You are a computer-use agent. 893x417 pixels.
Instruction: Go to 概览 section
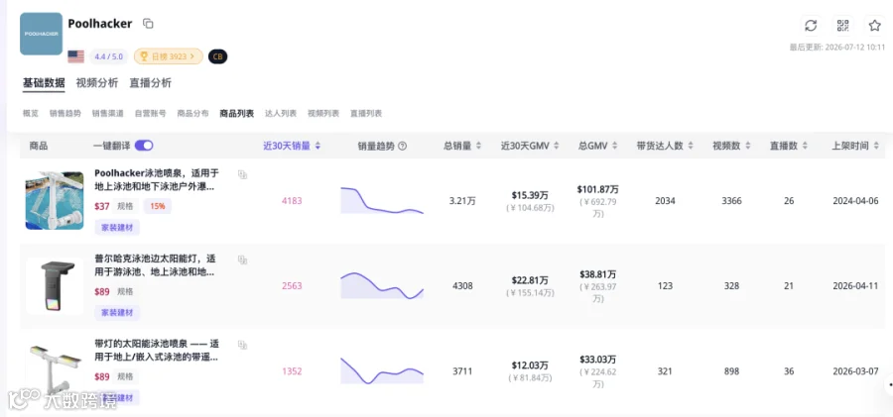point(31,113)
